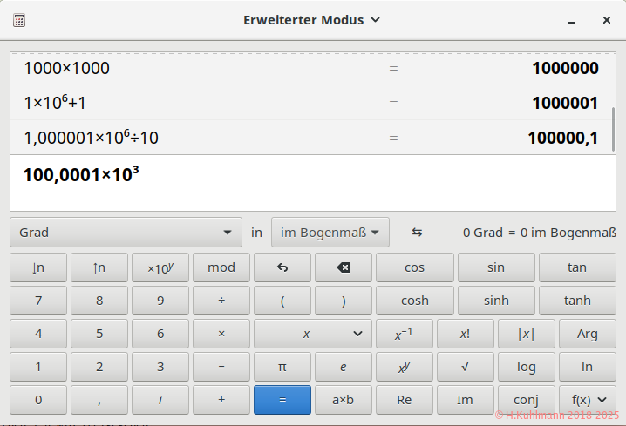Click the ln natural logarithm button

coord(588,367)
